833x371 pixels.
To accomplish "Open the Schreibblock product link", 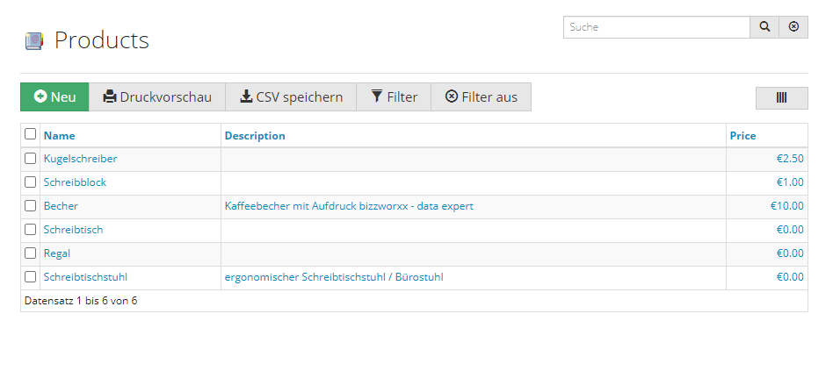I will point(75,182).
